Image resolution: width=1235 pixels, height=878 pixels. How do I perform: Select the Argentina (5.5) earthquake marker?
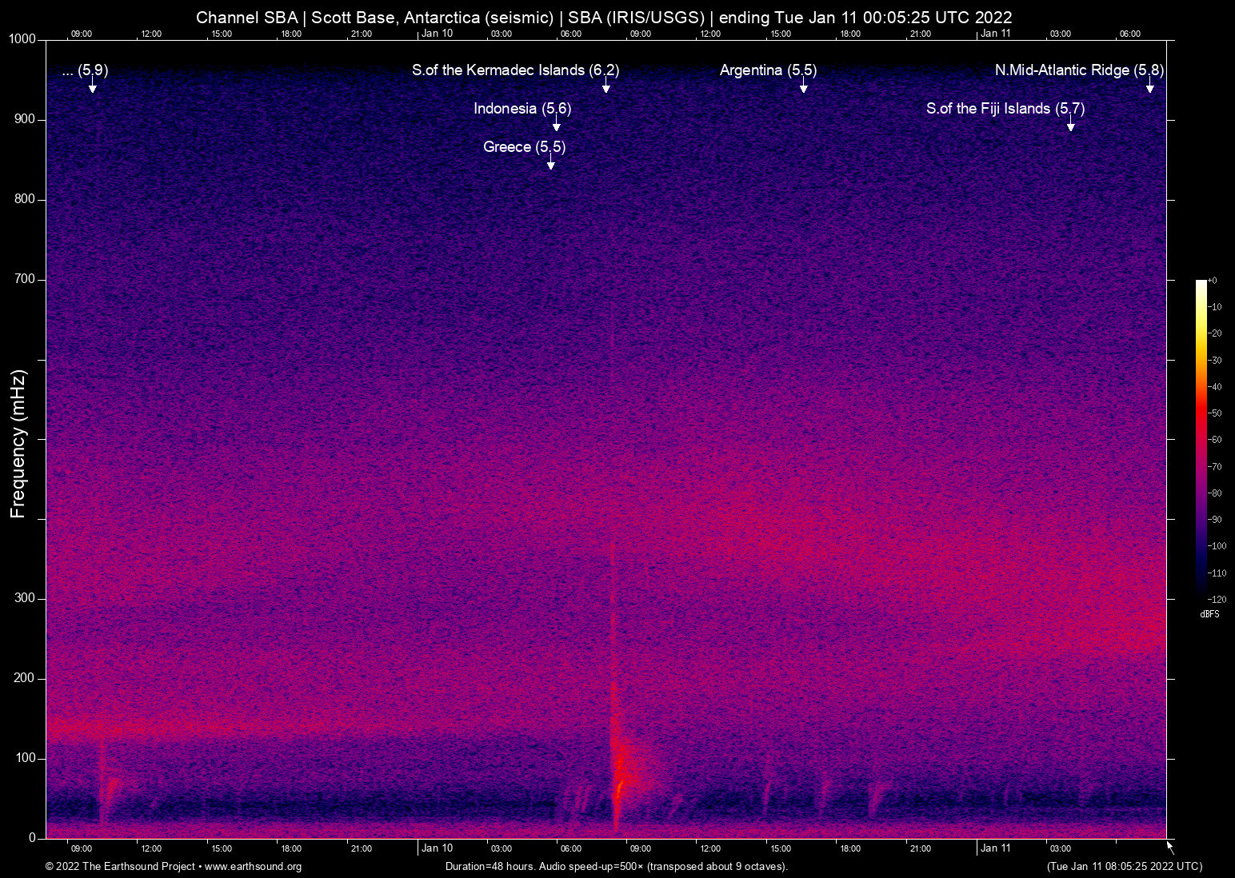coord(768,70)
